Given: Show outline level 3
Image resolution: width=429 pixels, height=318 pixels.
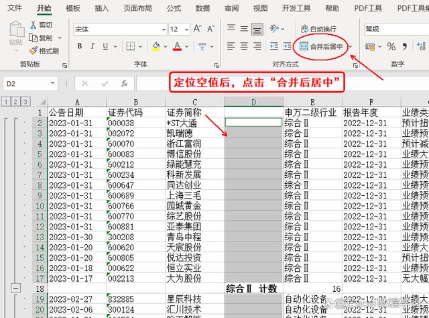Looking at the screenshot, I should pos(25,102).
